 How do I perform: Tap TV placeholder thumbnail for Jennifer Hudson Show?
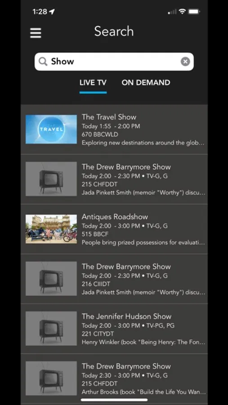click(x=51, y=328)
